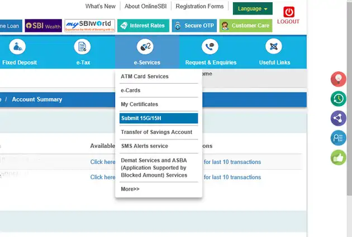
Task: Click the red Logout power icon
Action: [x=288, y=12]
